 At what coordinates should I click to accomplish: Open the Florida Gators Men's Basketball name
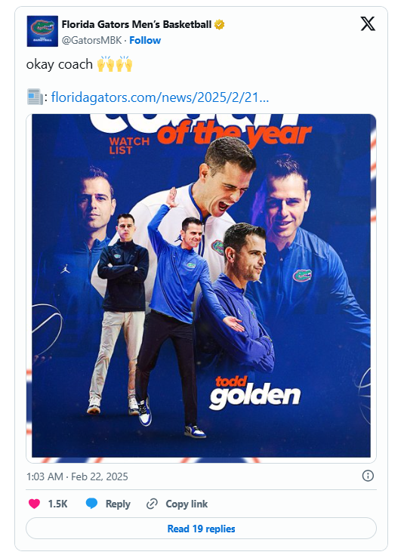(x=137, y=24)
